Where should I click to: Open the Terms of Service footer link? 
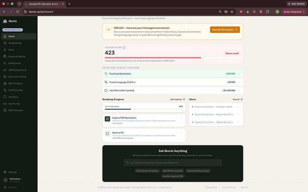tap(229, 187)
